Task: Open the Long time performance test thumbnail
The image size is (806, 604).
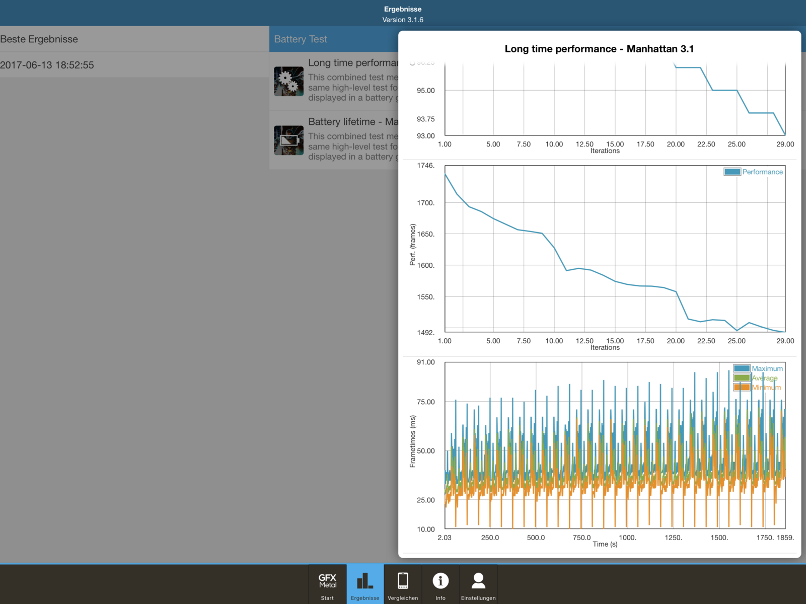Action: (x=288, y=81)
